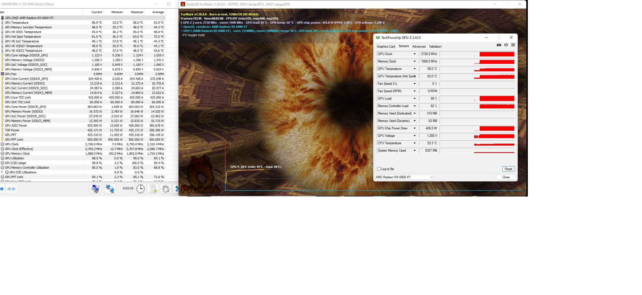Click icon beside GPU D3D Utilizations row
Screen dimensions: 642x295
pos(7,172)
